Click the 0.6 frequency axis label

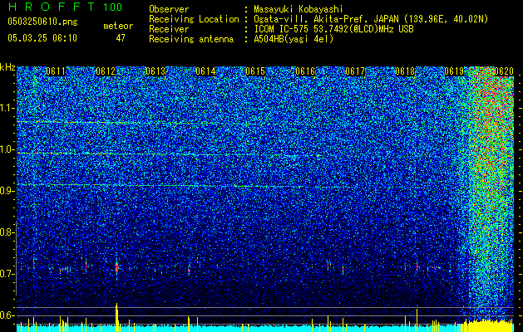pos(7,315)
